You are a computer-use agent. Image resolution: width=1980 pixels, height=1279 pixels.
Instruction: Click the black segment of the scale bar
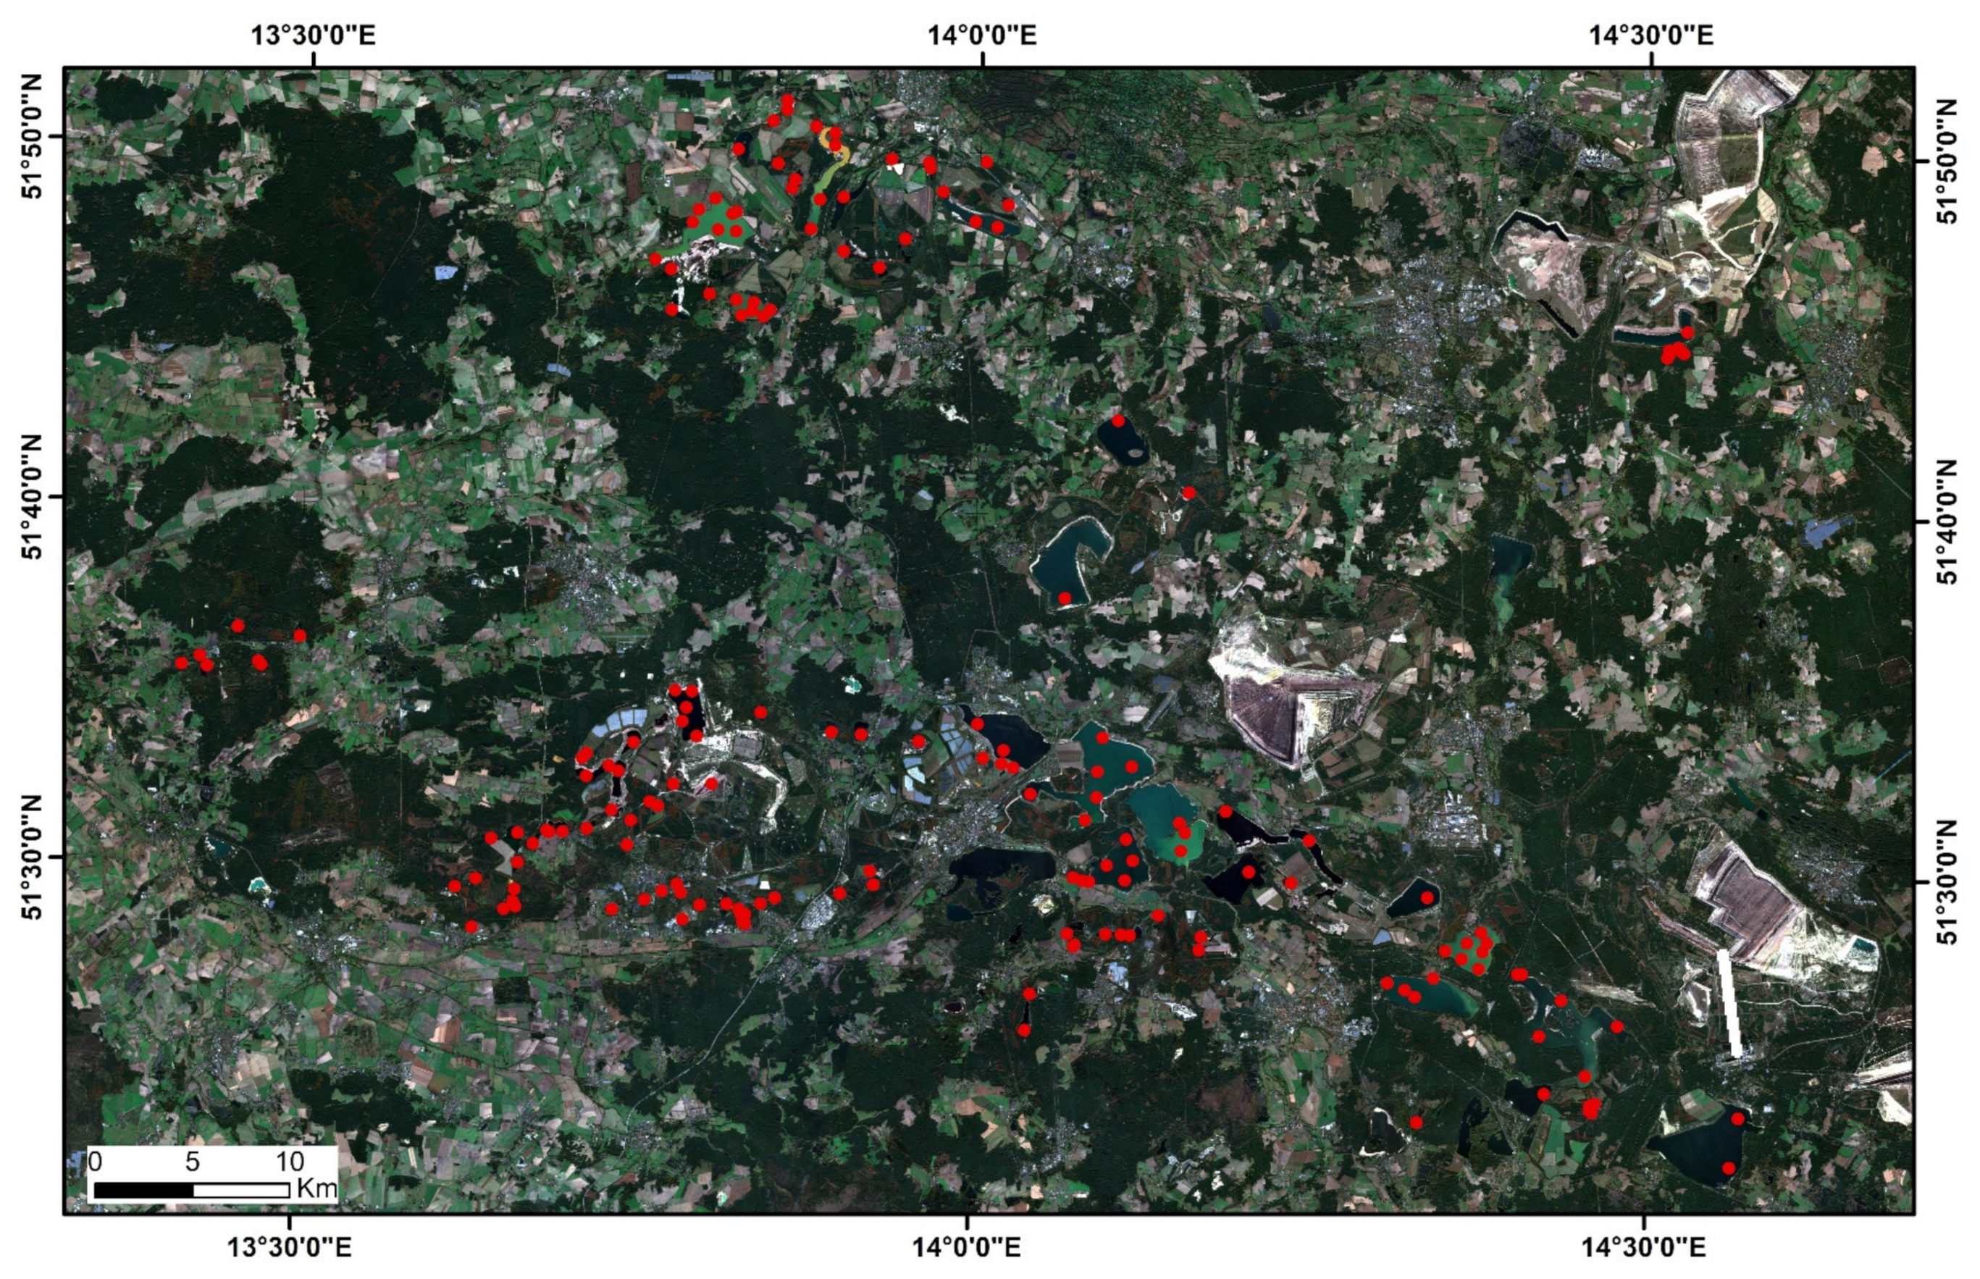[143, 1190]
